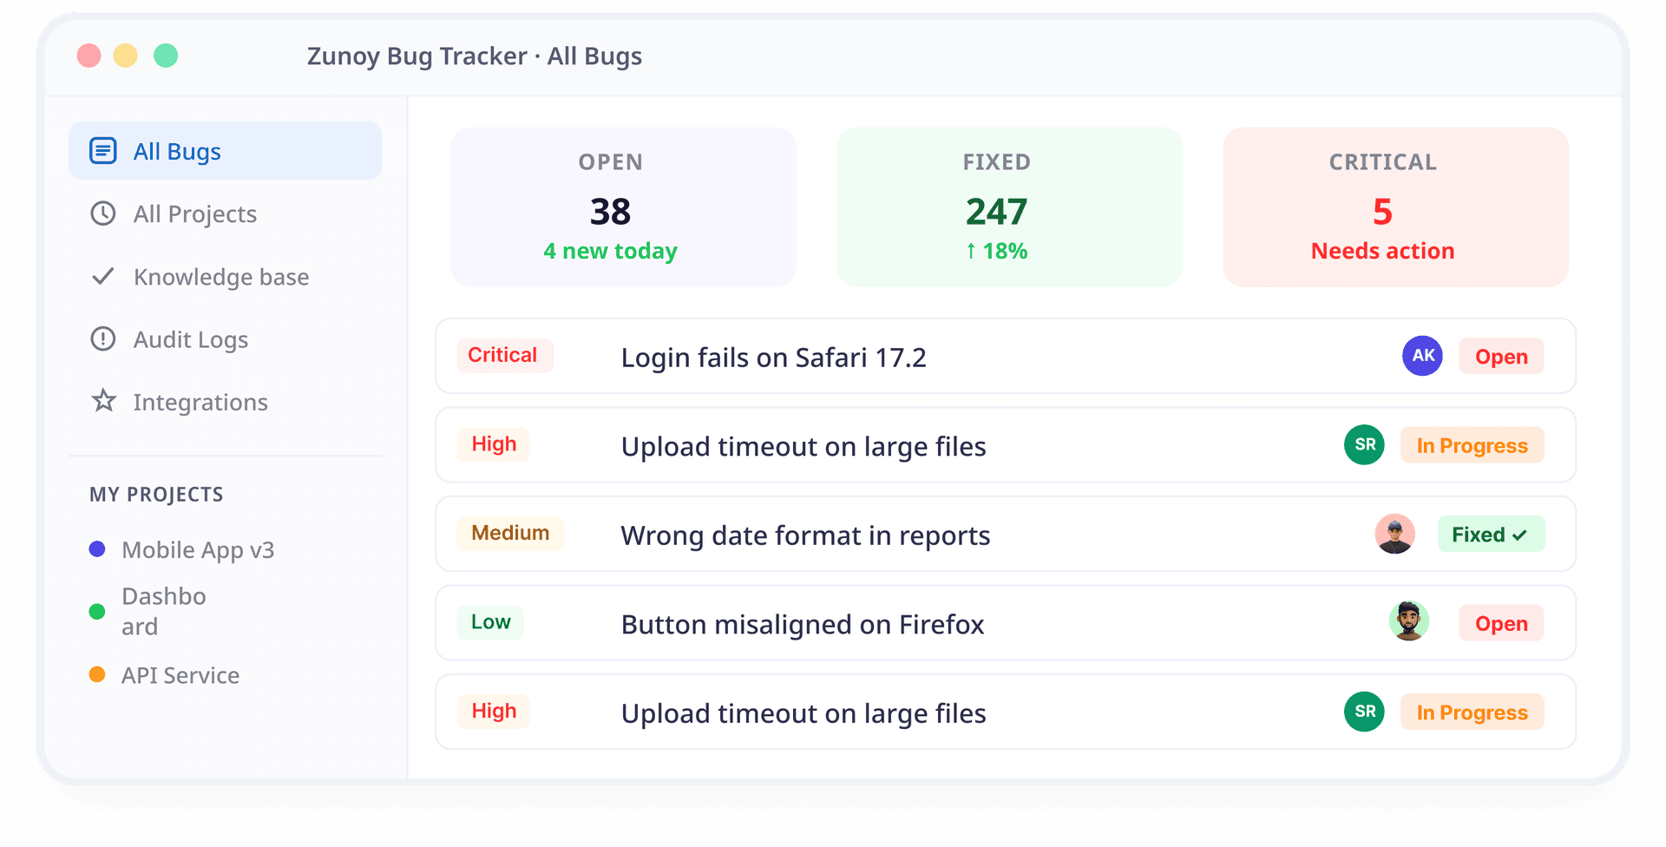Click the AK assignee avatar
The width and height of the screenshot is (1666, 847).
[x=1422, y=356]
